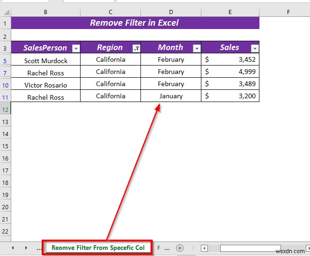
Task: Select sales value 3,489
Action: [x=230, y=84]
